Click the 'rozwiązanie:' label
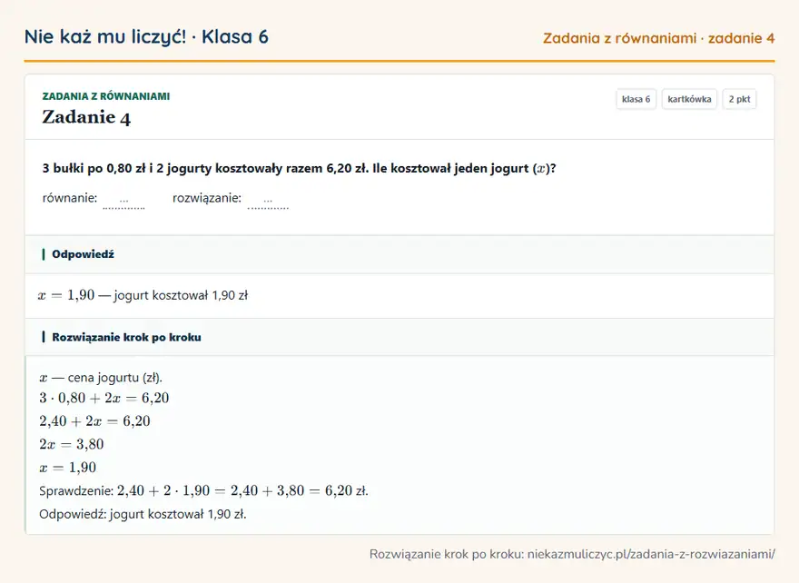Screen dimensions: 799x583 point(207,198)
